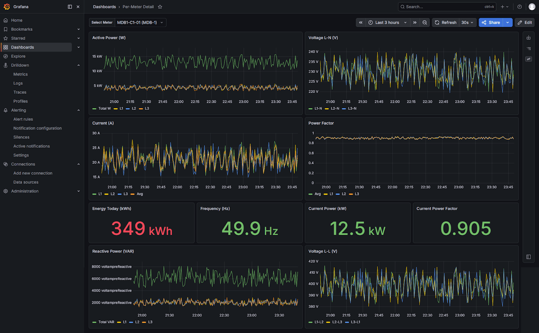The height and width of the screenshot is (333, 539).
Task: Click the blue Share button
Action: click(x=491, y=22)
